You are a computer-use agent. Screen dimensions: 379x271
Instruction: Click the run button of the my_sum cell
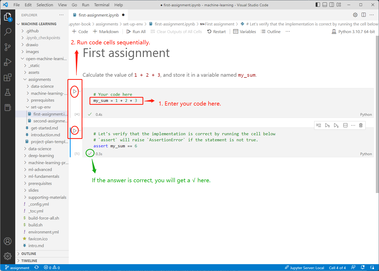75,91
